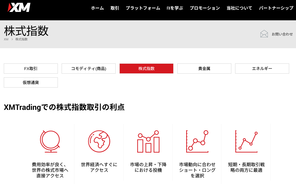Open the FX取引 instruments page

click(x=30, y=69)
